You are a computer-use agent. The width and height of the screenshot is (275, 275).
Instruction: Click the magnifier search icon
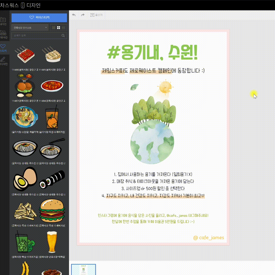coord(63,35)
